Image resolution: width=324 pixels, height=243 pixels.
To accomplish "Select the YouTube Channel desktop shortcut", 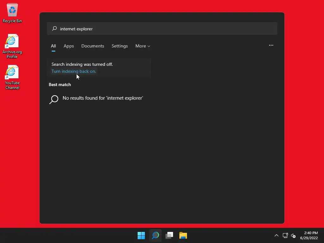I will (12, 77).
